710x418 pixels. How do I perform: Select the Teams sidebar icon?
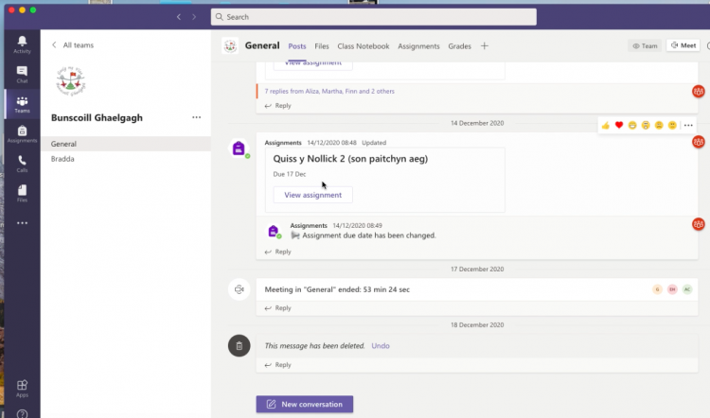22,104
